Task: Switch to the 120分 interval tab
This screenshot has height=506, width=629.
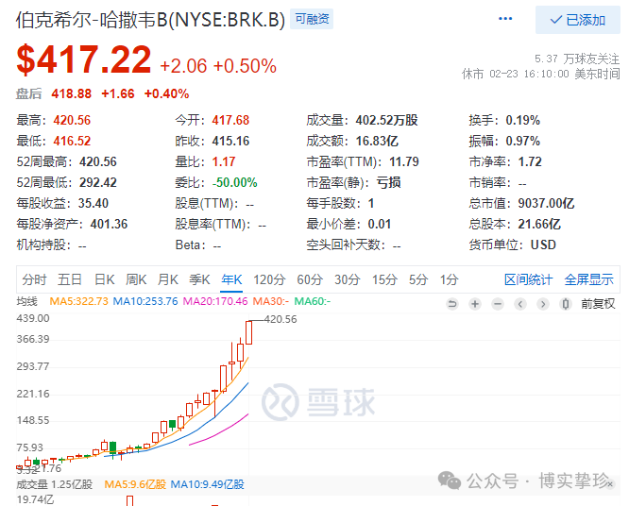Action: tap(269, 279)
